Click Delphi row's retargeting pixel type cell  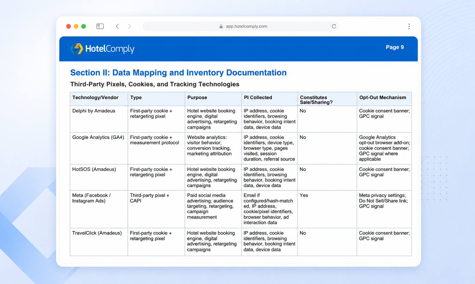coord(156,119)
